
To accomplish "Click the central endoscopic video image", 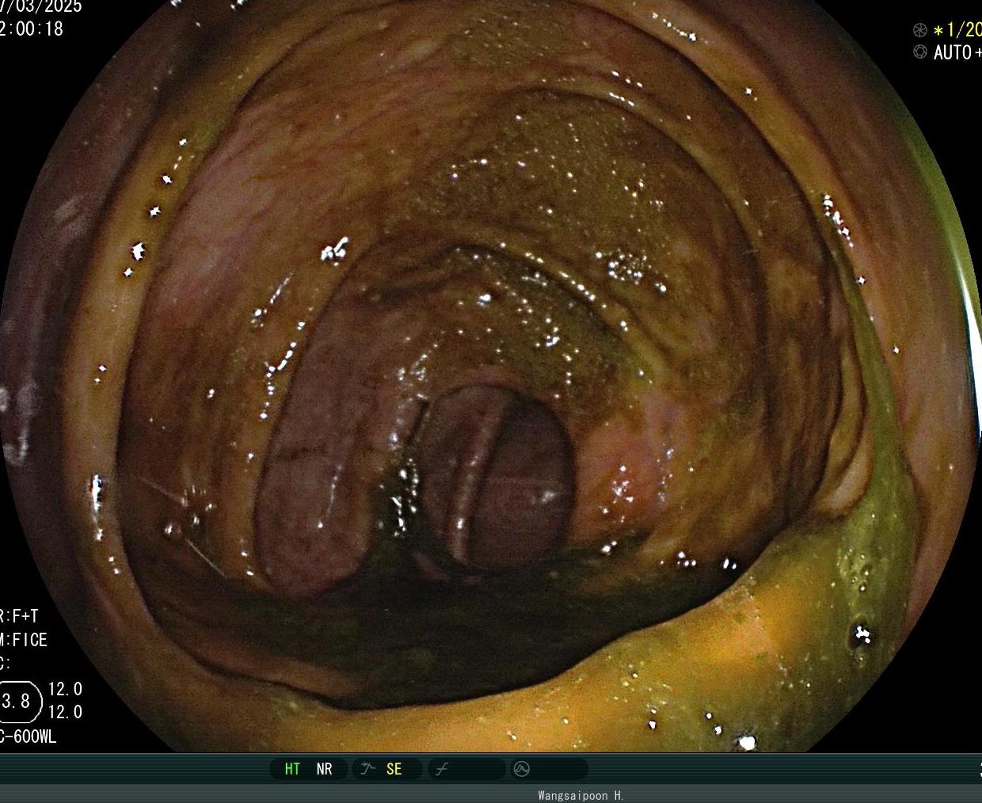I will (491, 376).
